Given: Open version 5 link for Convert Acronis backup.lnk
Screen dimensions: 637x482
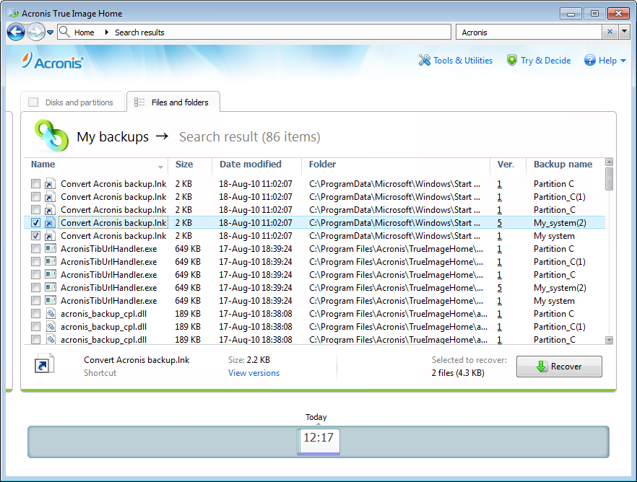Looking at the screenshot, I should coord(499,223).
